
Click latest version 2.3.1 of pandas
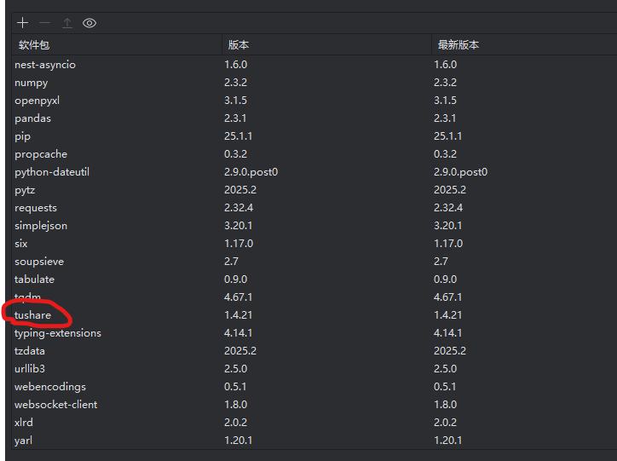tap(445, 118)
